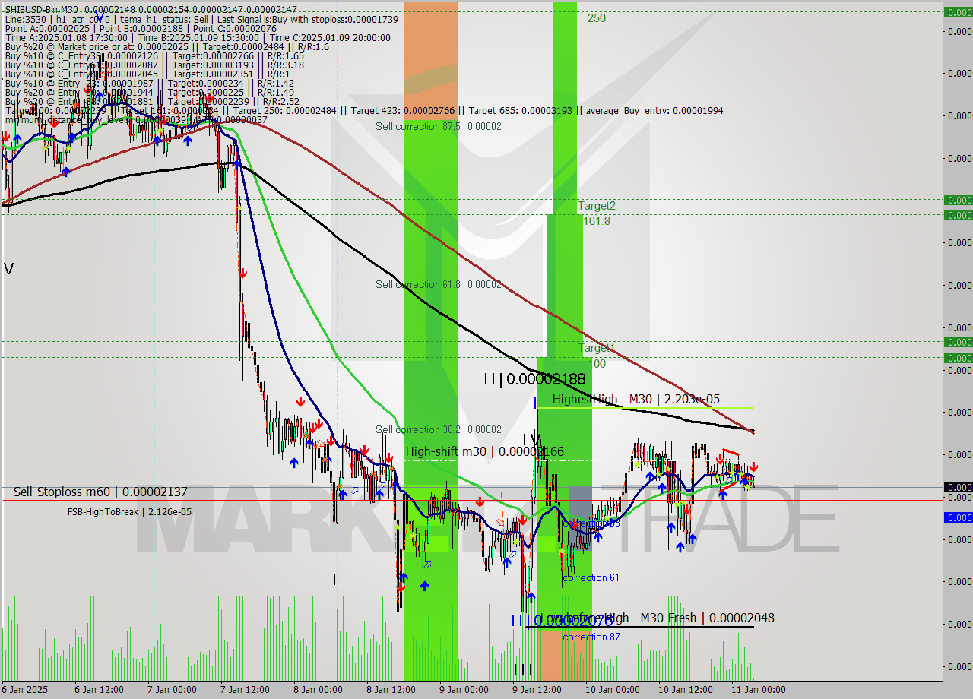Select the 'HighestHigh M30 | 2.203e-05' label

pyautogui.click(x=636, y=400)
